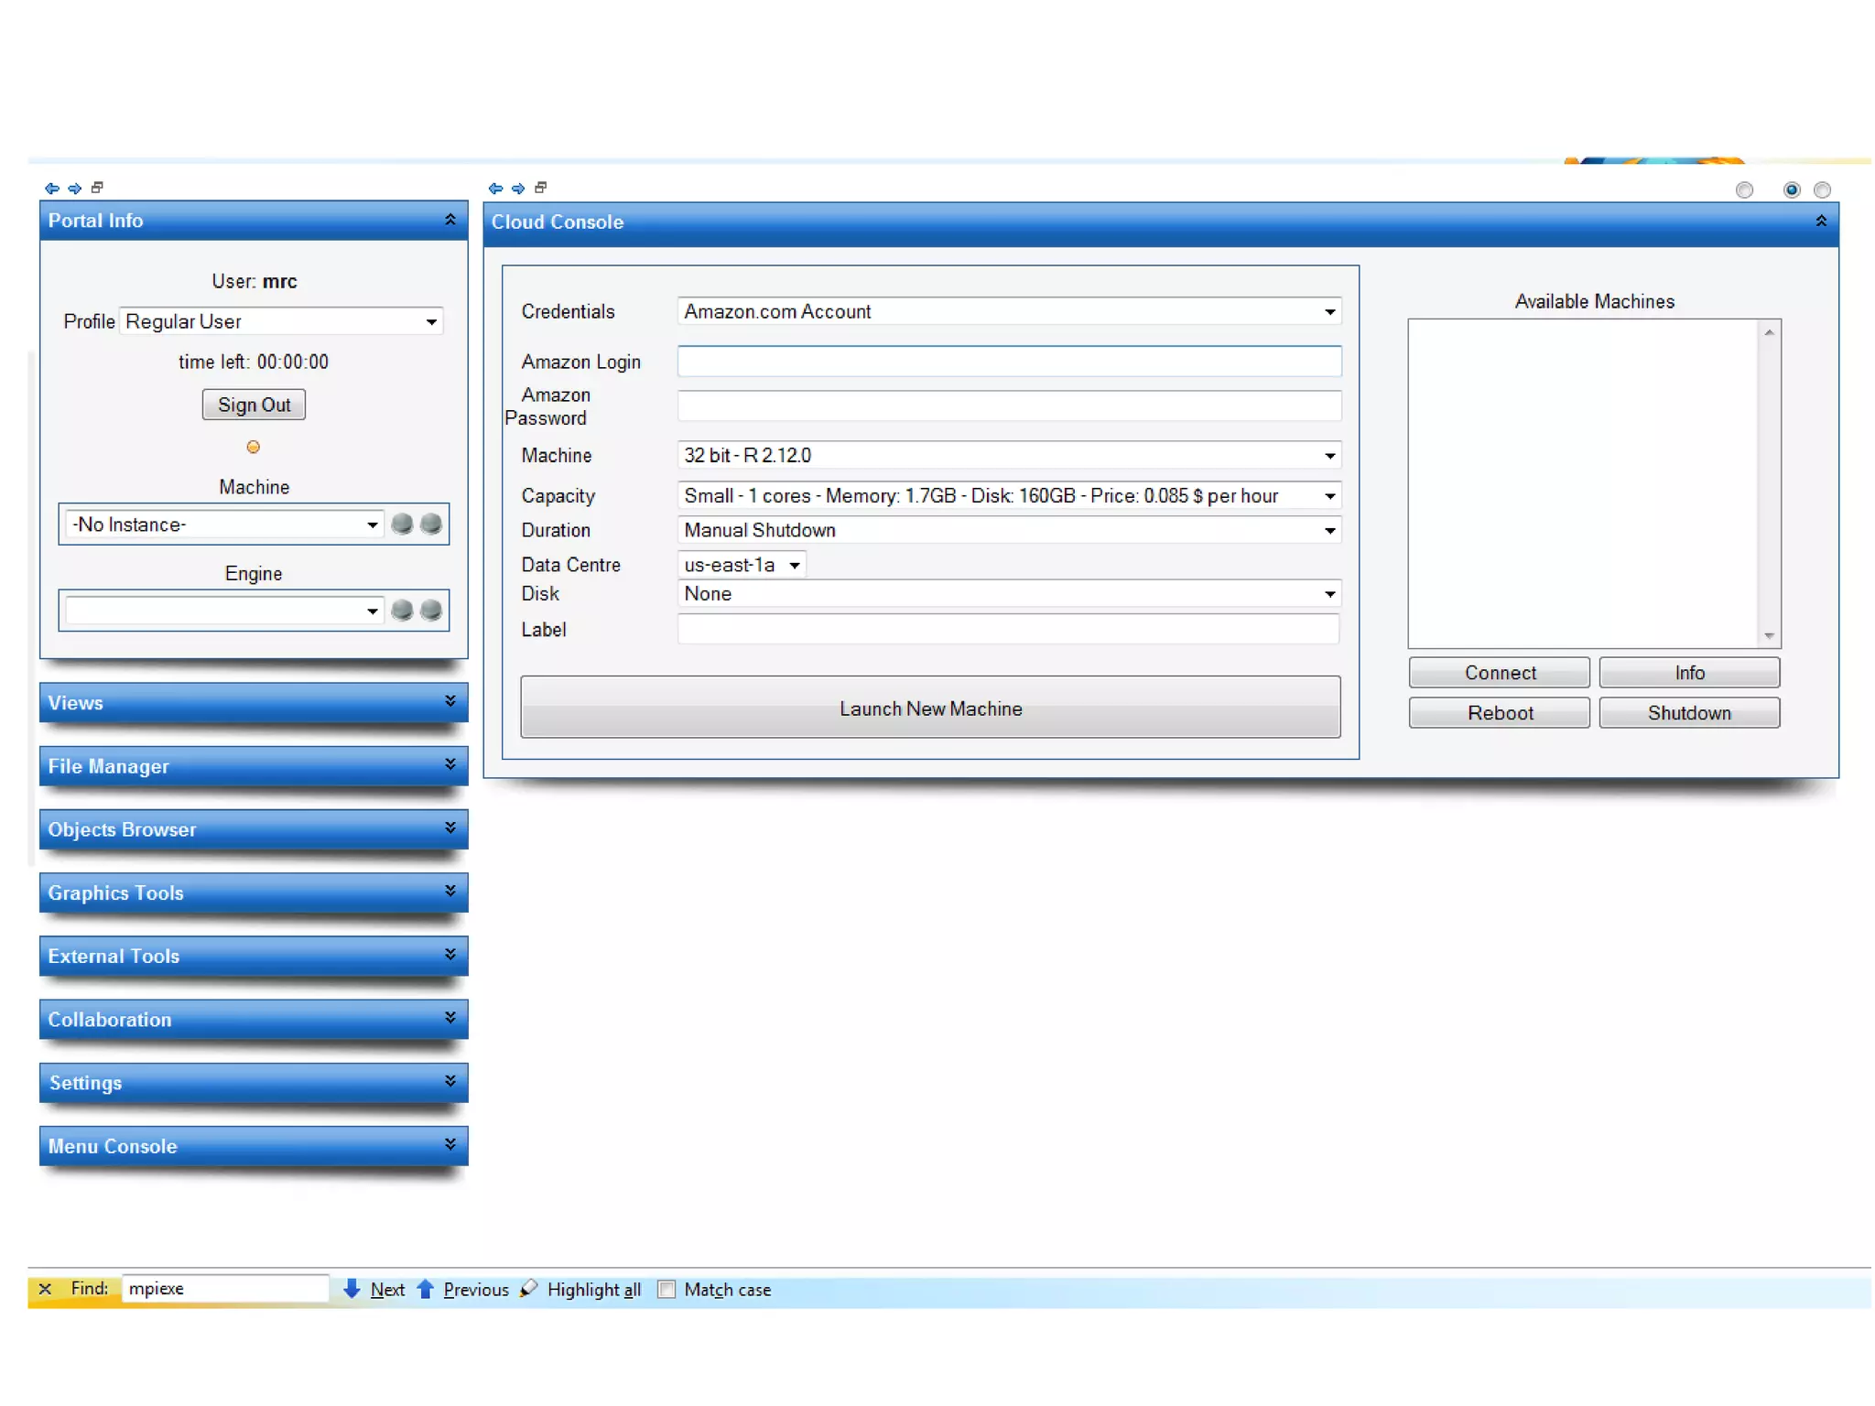Enable the Match case checkbox
The image size is (1875, 1406).
pos(667,1290)
